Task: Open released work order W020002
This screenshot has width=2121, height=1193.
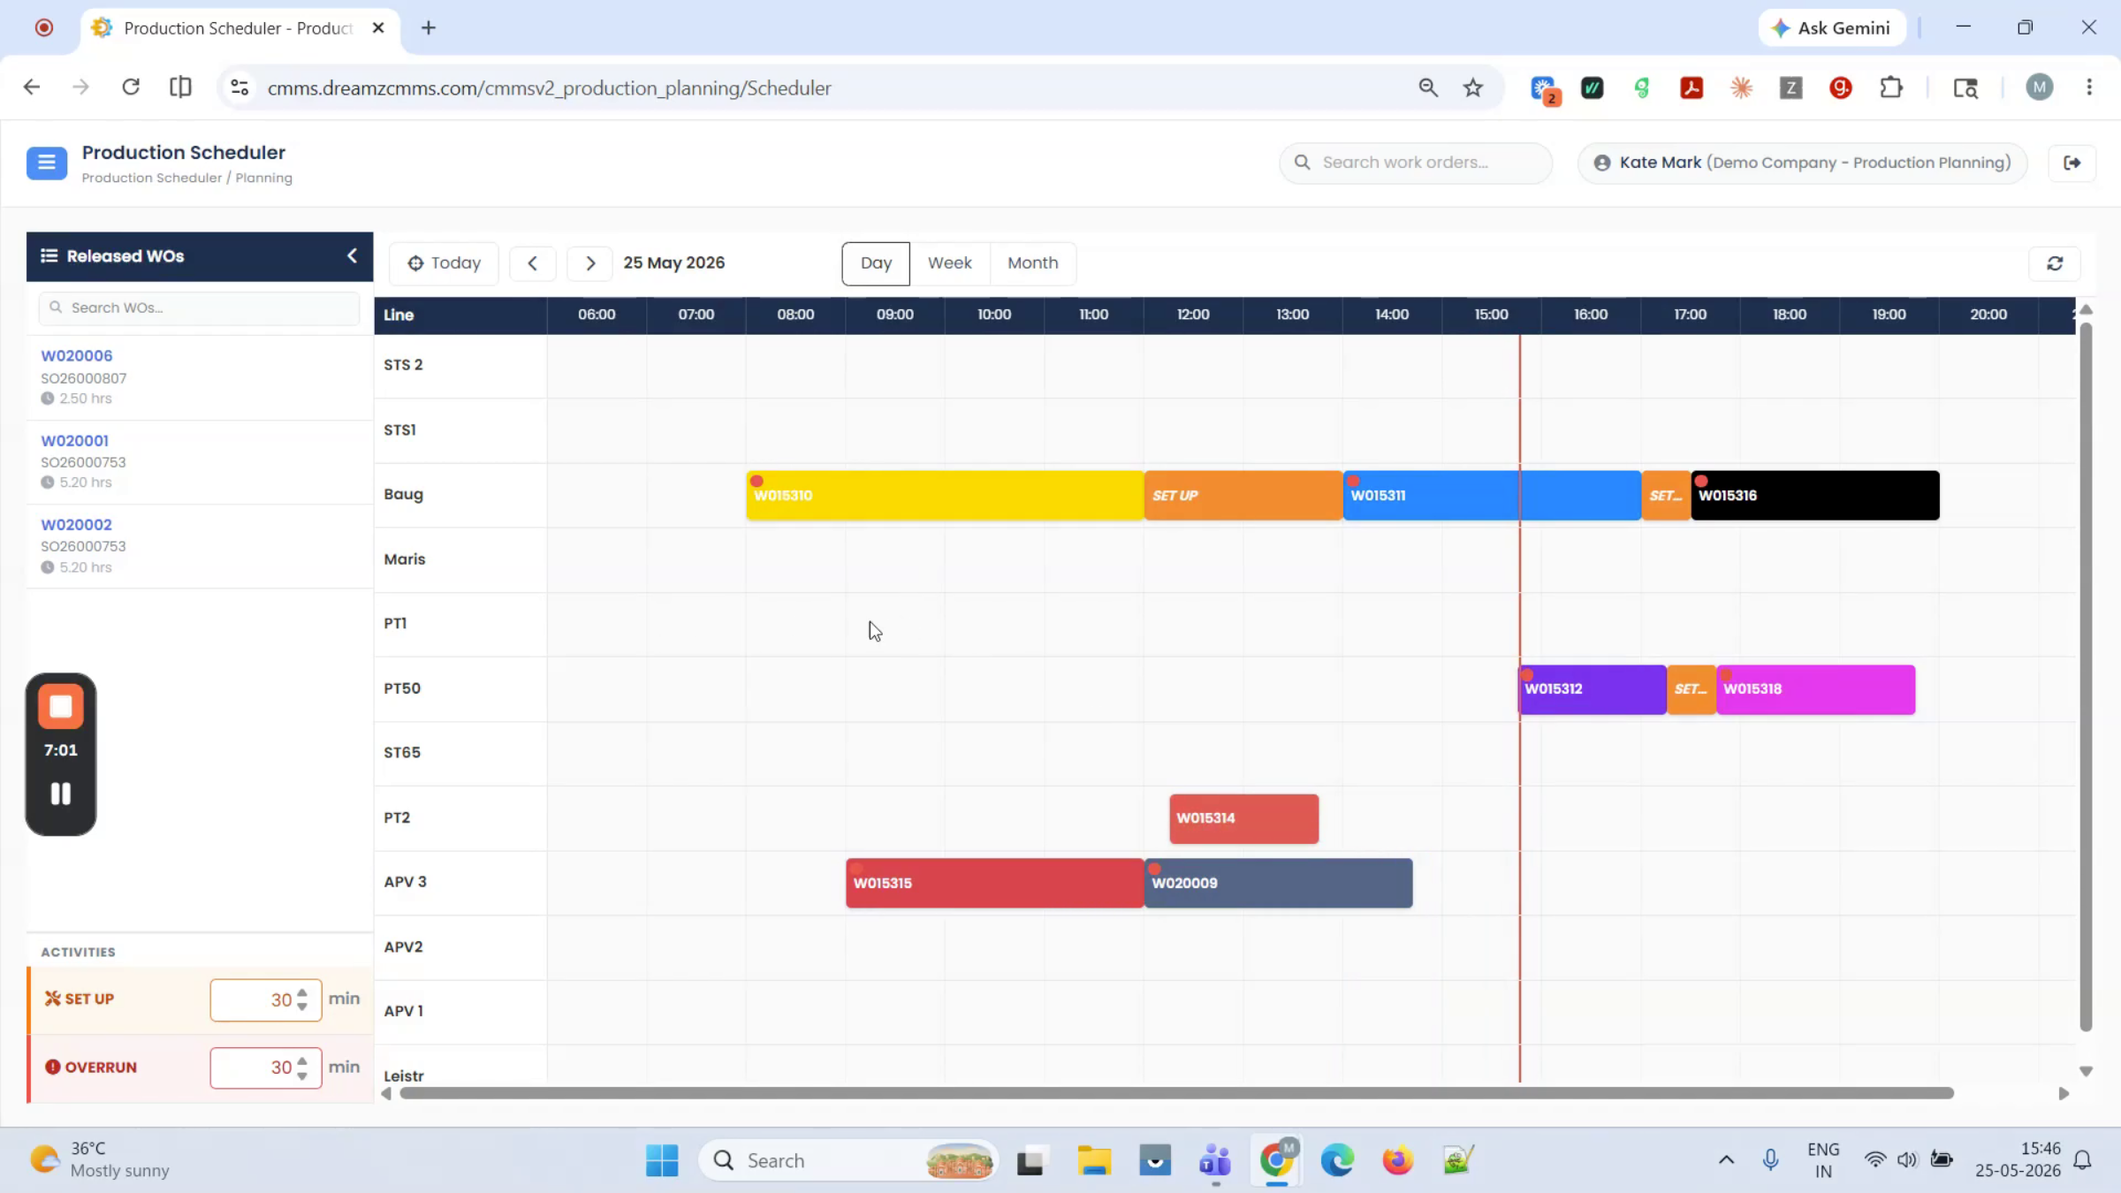Action: click(76, 524)
